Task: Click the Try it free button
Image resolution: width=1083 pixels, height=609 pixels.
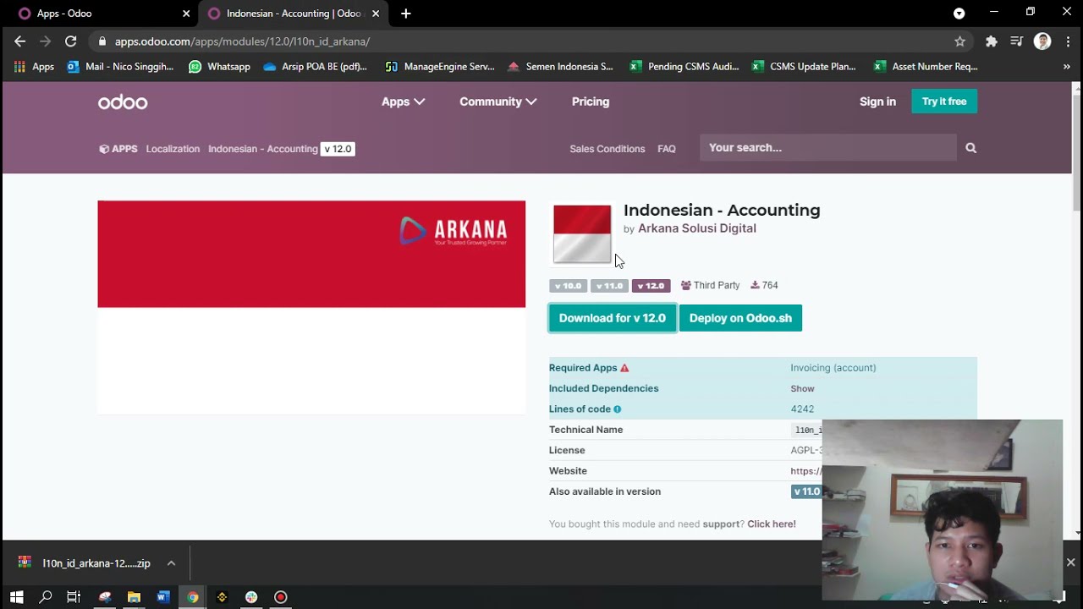Action: click(x=944, y=101)
